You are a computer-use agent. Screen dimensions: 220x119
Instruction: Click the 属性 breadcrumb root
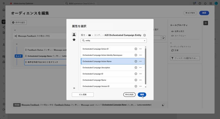[83, 35]
